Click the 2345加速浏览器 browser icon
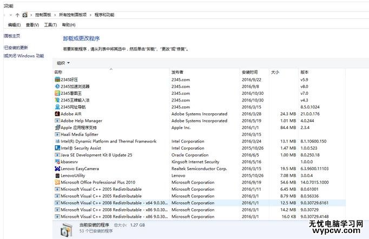Image resolution: width=369 pixels, height=239 pixels. pyautogui.click(x=57, y=87)
